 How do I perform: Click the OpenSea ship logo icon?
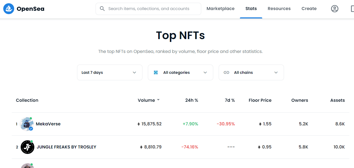tap(9, 9)
